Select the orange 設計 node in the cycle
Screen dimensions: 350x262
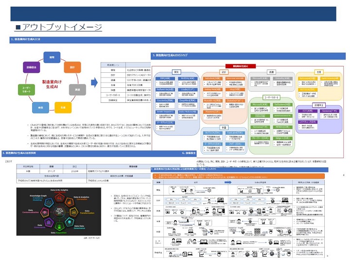tap(72, 67)
